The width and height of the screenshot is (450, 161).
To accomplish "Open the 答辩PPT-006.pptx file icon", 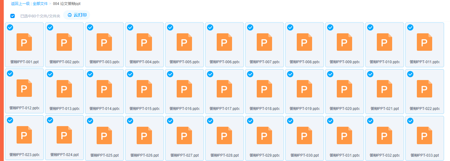I will click(224, 42).
